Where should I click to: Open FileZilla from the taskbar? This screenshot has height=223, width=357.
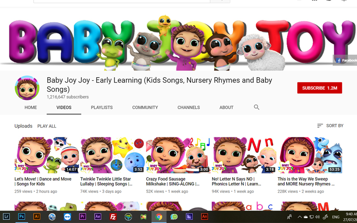click(x=113, y=217)
